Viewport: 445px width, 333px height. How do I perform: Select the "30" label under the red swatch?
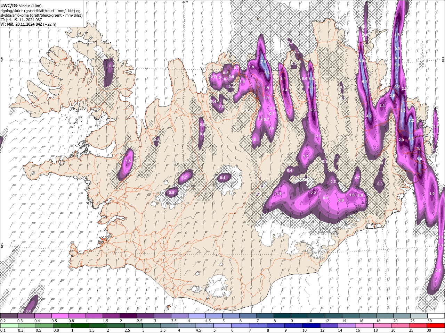pyautogui.click(x=430, y=330)
